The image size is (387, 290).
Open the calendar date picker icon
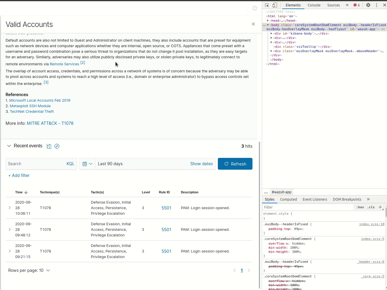(85, 164)
